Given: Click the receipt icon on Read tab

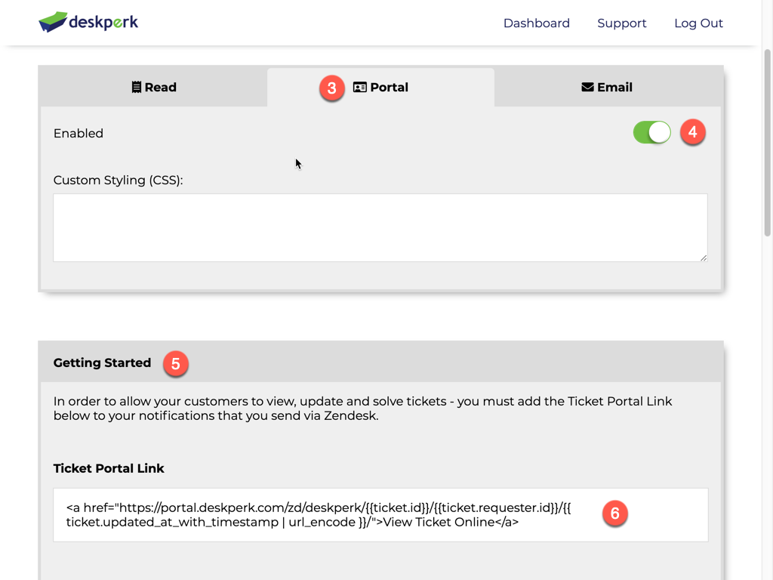Looking at the screenshot, I should [x=137, y=88].
